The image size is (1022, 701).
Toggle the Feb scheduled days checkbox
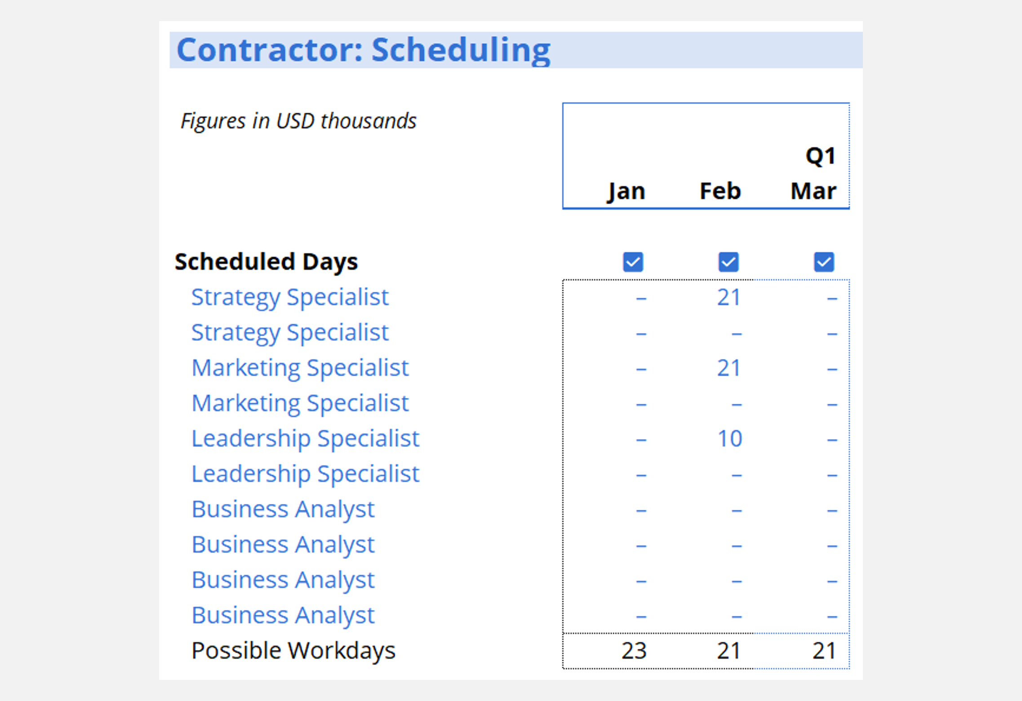[x=728, y=262]
